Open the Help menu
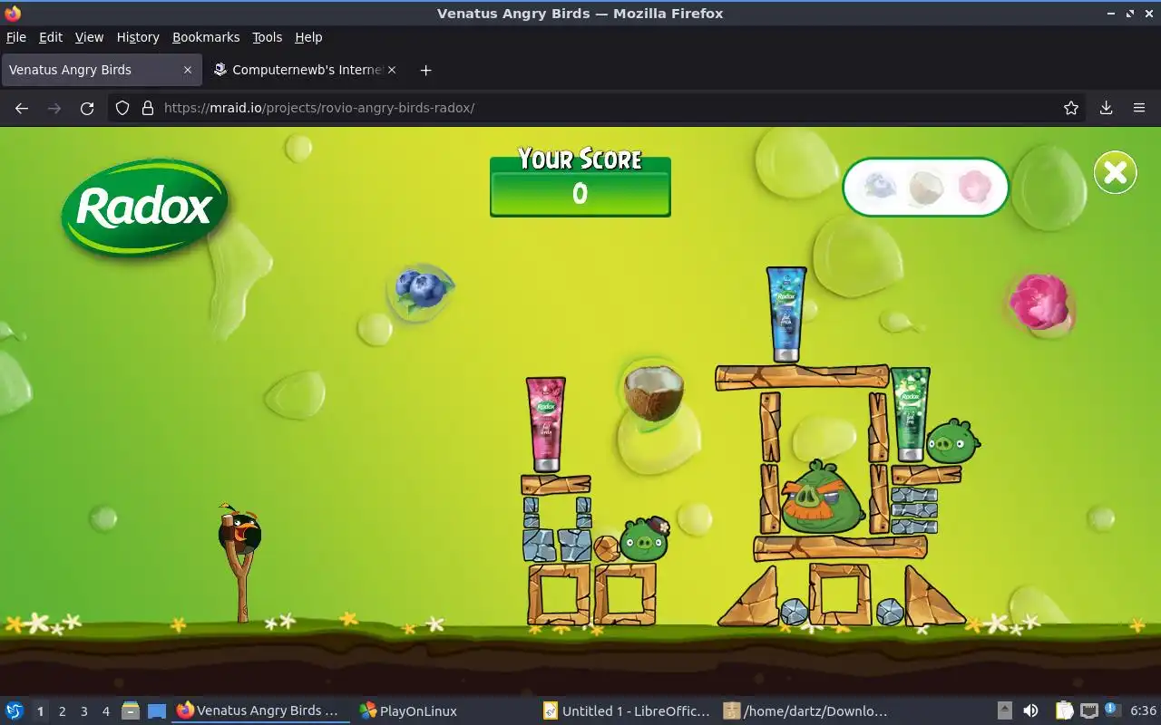 tap(308, 37)
